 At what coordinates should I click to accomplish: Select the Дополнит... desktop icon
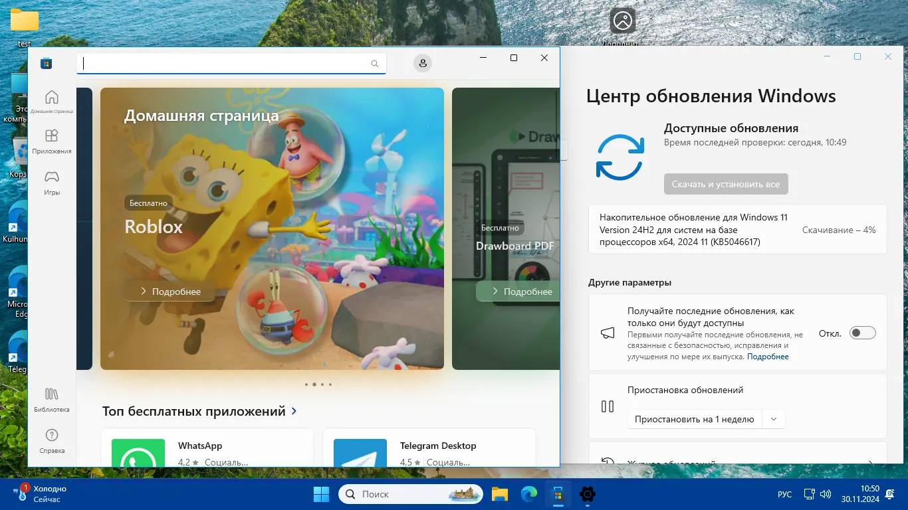click(622, 27)
